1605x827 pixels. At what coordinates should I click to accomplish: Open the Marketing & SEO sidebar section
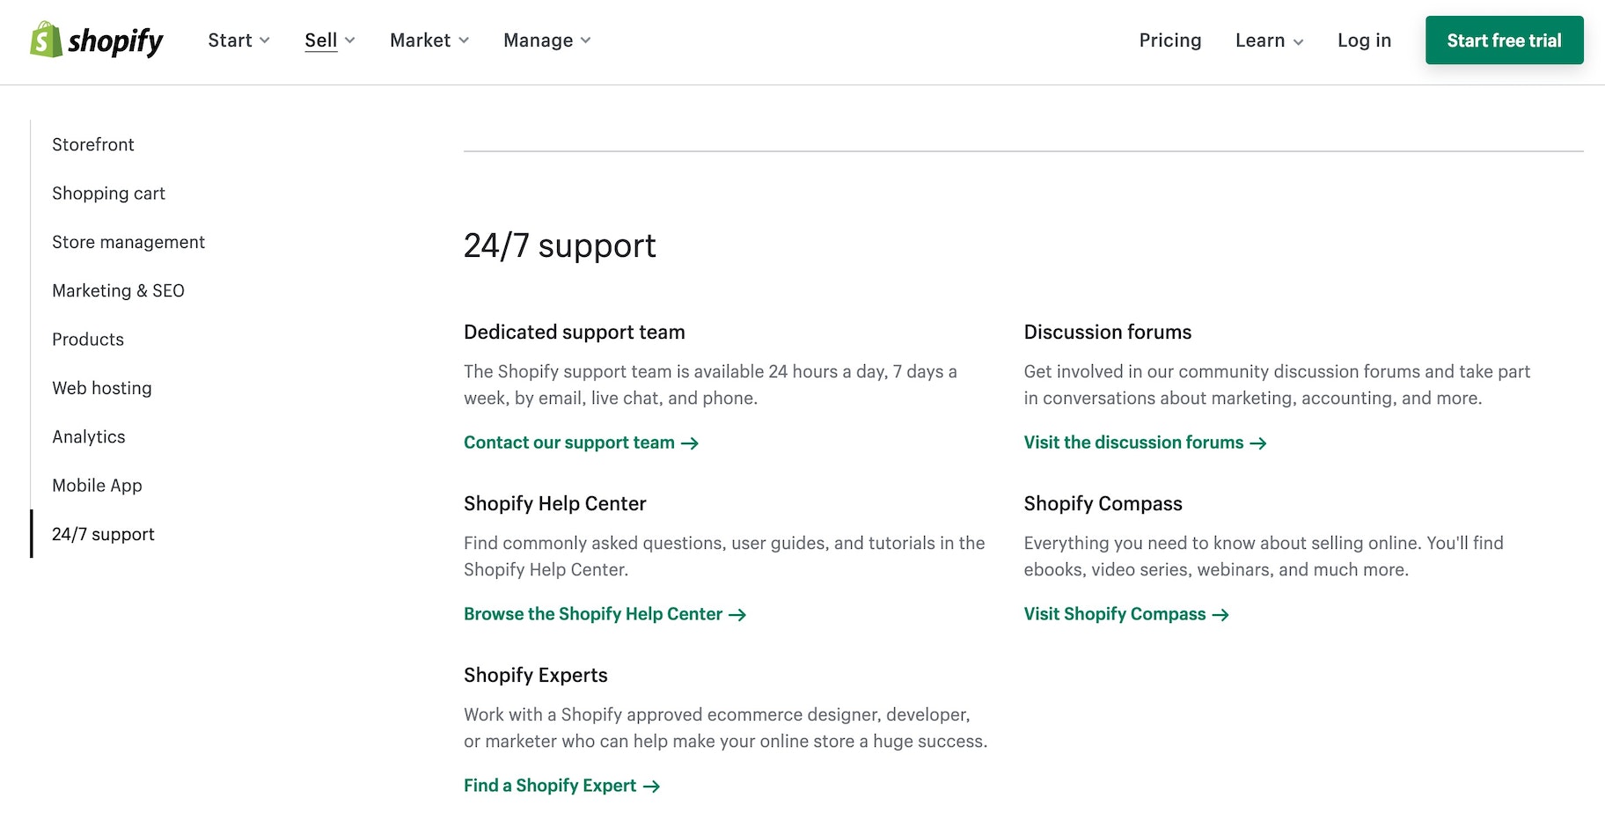(118, 290)
